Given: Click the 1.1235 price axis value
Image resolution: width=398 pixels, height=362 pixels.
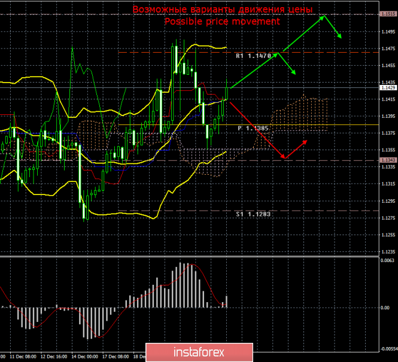Looking at the screenshot, I should tap(388, 252).
